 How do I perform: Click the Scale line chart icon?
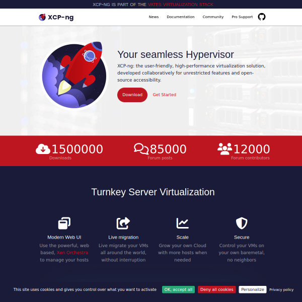pyautogui.click(x=182, y=223)
